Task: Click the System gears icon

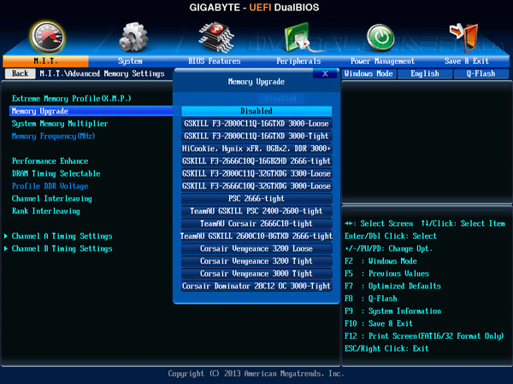Action: pos(133,38)
